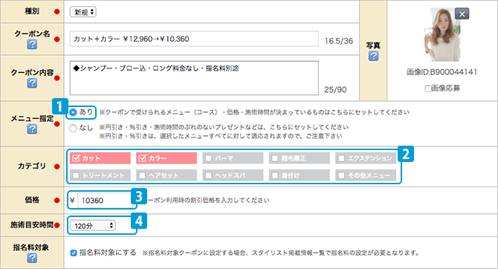
Task: Click the 施術目安時間 row label
Action: pyautogui.click(x=32, y=225)
